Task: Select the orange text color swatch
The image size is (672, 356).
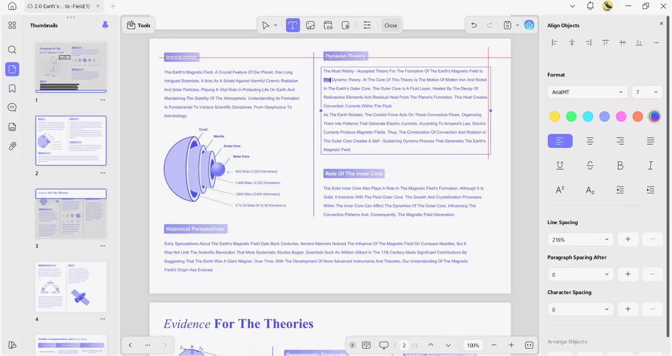Action: click(637, 116)
